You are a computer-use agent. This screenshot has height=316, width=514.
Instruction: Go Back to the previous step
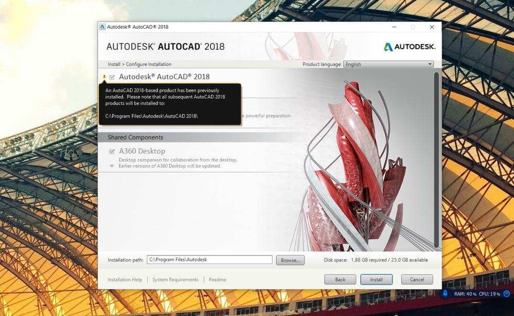click(x=340, y=280)
